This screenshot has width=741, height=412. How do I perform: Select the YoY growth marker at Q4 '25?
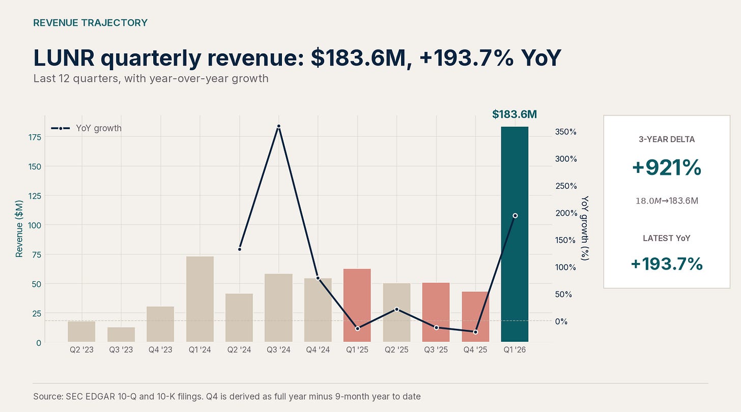pos(475,332)
